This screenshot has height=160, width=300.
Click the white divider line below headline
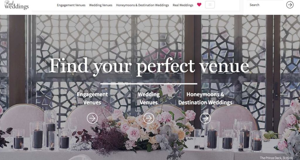pos(149,84)
